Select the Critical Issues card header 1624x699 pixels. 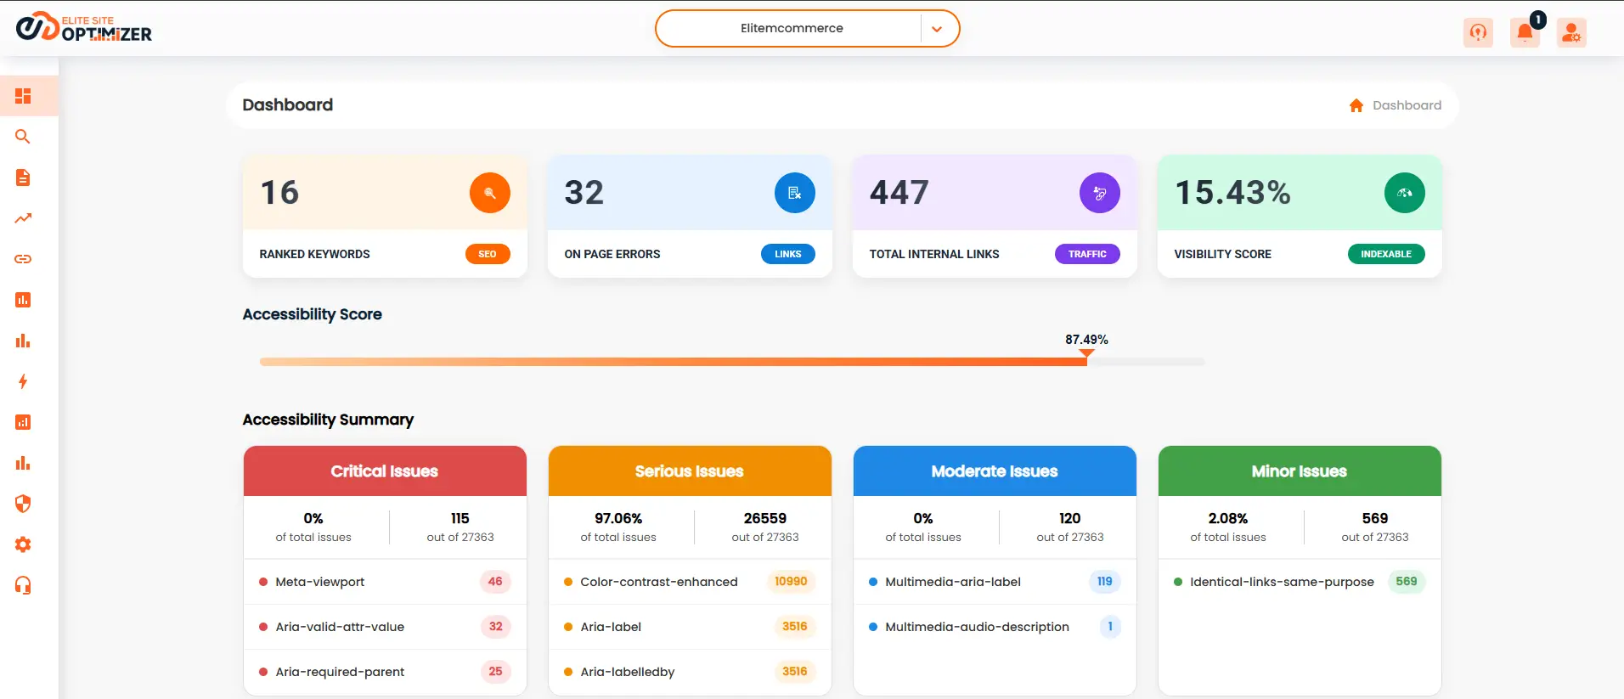click(385, 471)
